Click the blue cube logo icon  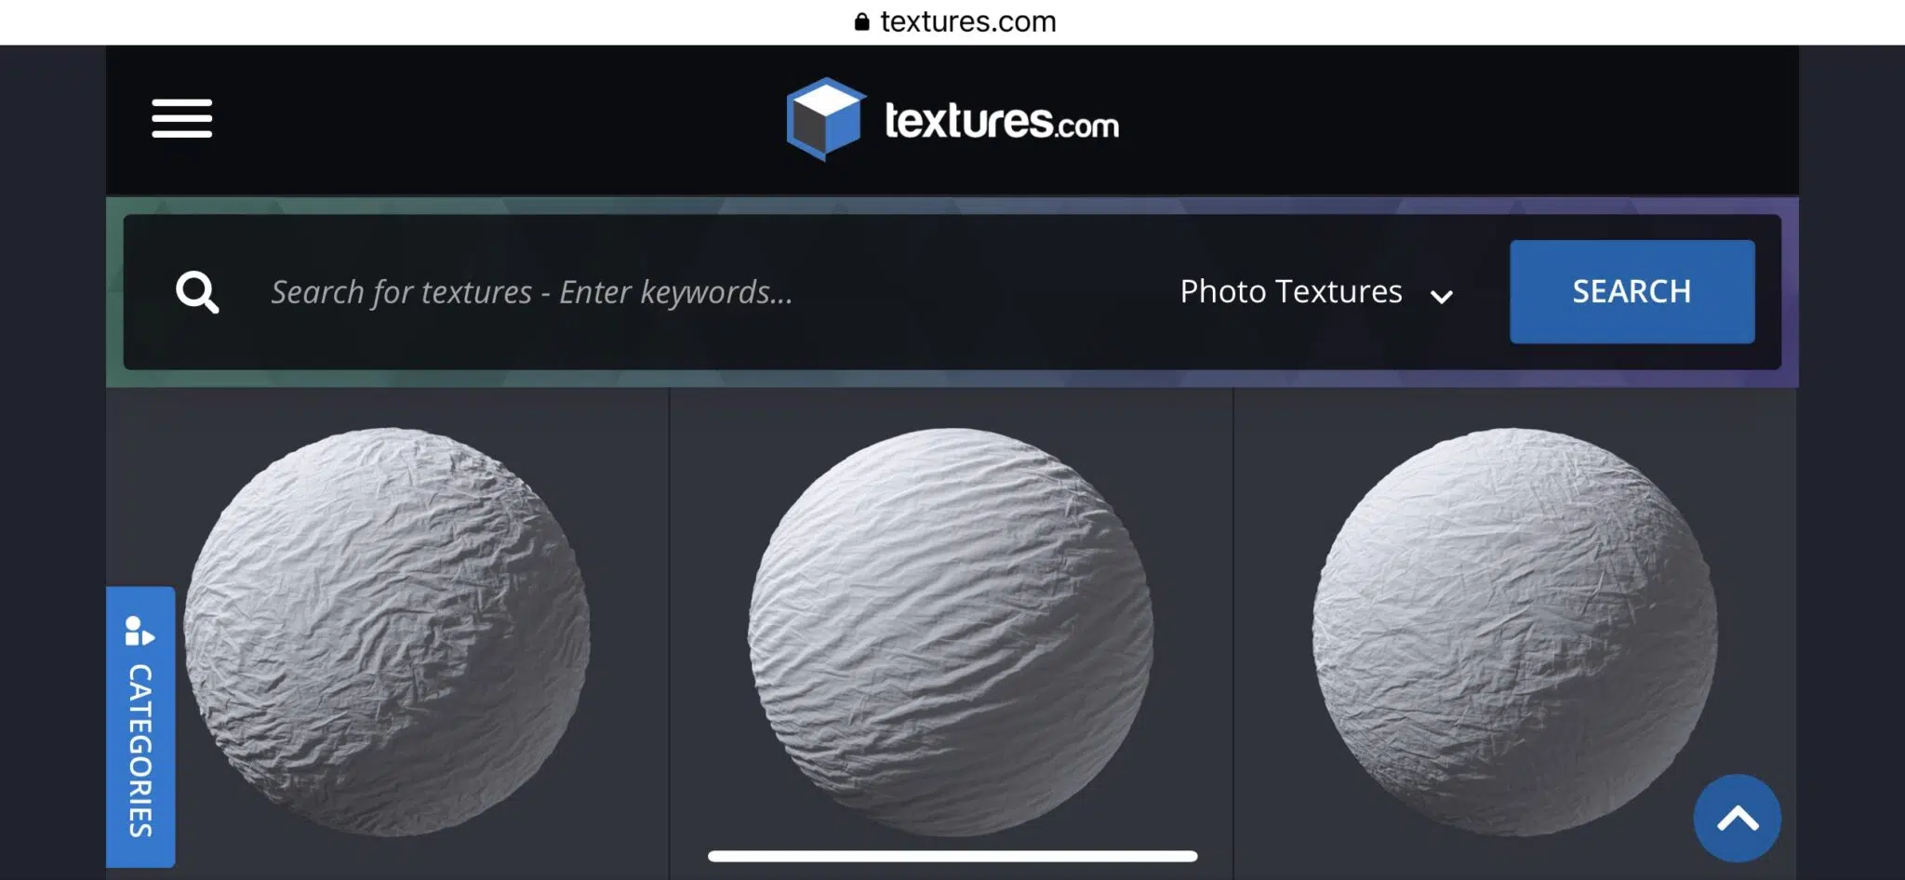[824, 119]
